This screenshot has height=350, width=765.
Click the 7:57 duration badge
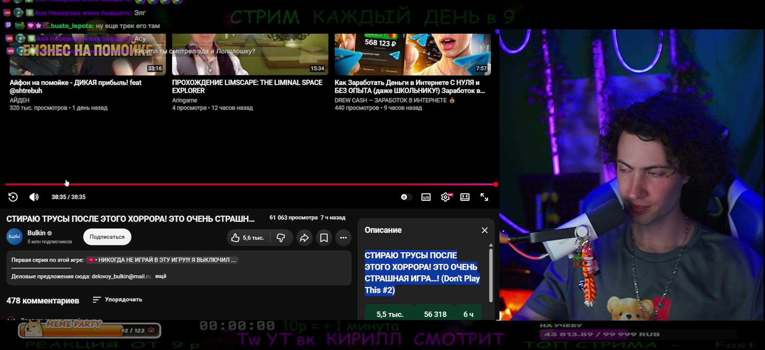pos(481,68)
